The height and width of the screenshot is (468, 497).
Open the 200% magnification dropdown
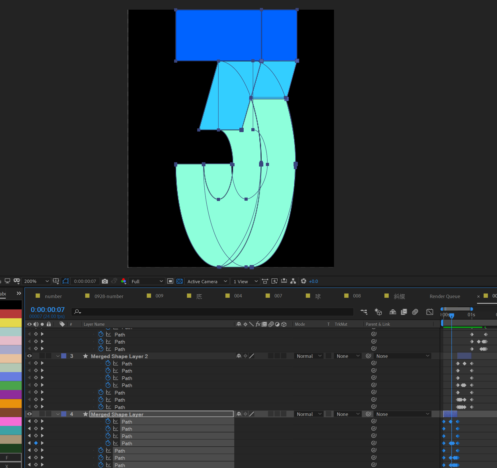pyautogui.click(x=36, y=281)
